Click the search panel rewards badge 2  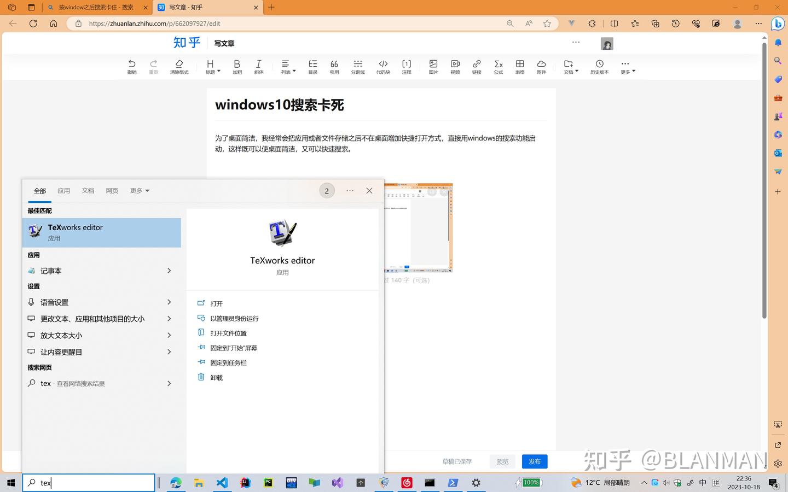point(327,191)
